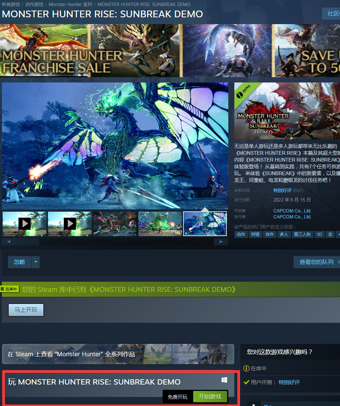Click the right arrow of thumbnail strip
The height and width of the screenshot is (406, 340).
click(x=221, y=242)
